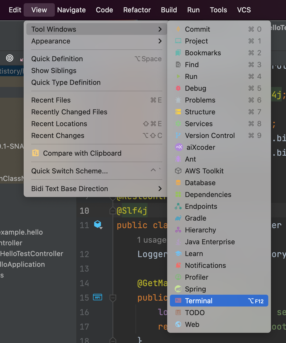Viewport: 286px width, 343px height.
Task: Click the target locate icon in Project panel
Action: click(x=10, y=58)
